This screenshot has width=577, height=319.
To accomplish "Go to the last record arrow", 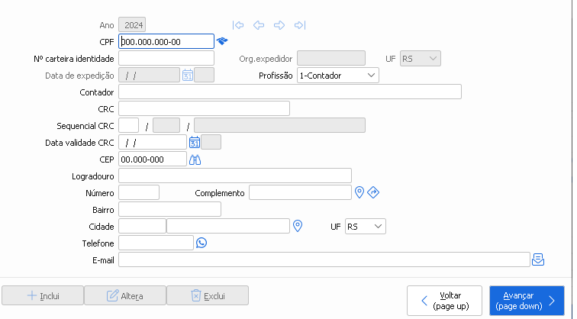I will (x=300, y=25).
